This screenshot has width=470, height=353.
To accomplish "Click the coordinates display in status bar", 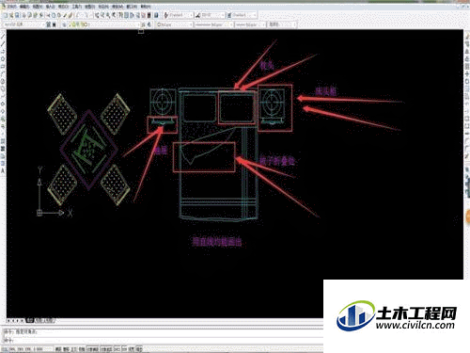I will pyautogui.click(x=27, y=349).
